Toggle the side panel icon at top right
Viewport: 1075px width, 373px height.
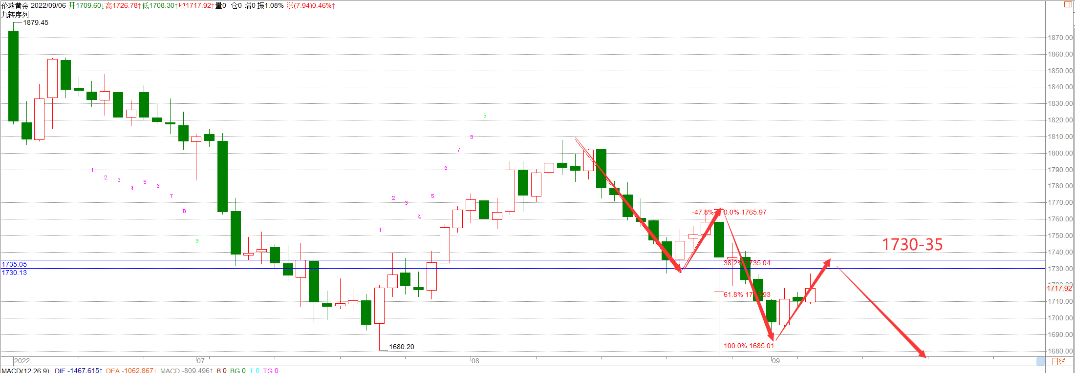pos(1068,4)
